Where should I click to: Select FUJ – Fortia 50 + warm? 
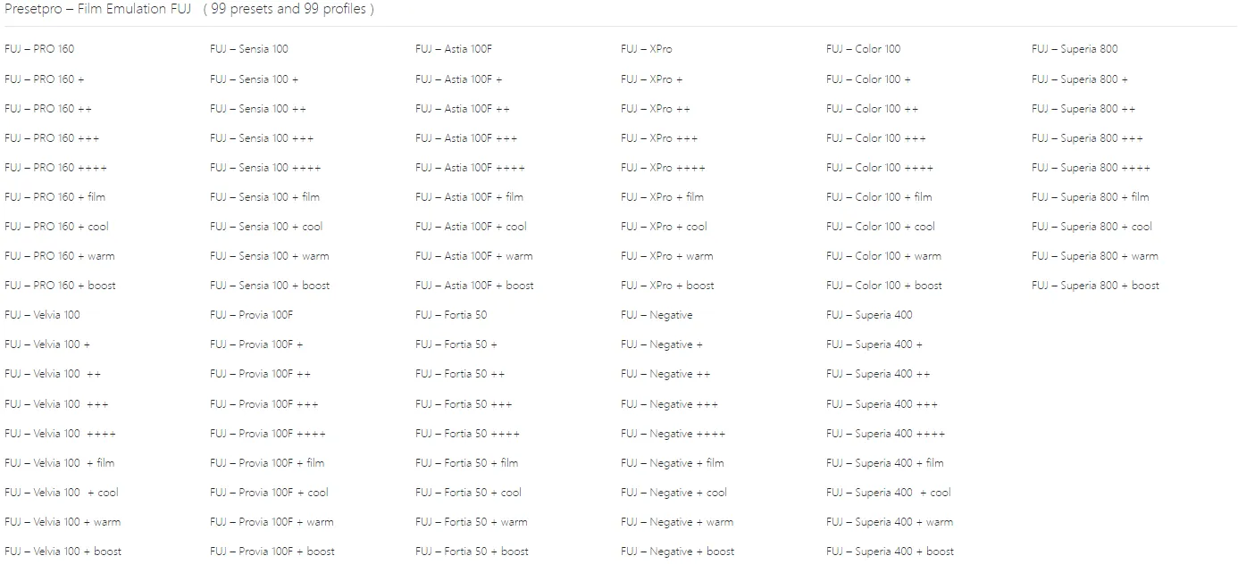(472, 522)
